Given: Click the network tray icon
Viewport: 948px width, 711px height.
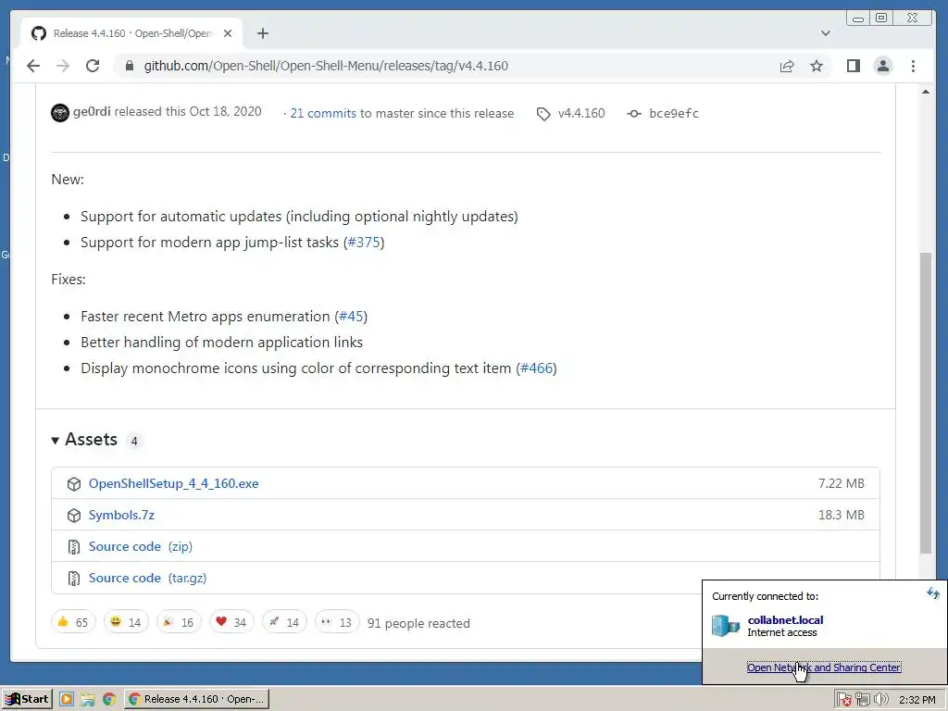Looking at the screenshot, I should point(862,700).
